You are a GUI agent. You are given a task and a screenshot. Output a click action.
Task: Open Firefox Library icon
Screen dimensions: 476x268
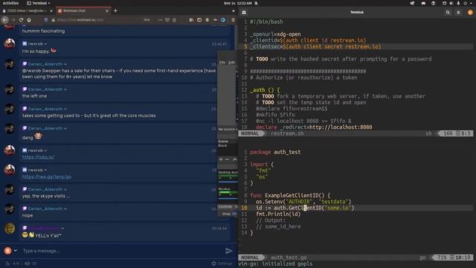click(191, 20)
